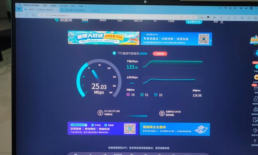Viewport: 258px width, 155px height.
Task: Click the QR code in bottom purple banner
Action: (x=130, y=128)
